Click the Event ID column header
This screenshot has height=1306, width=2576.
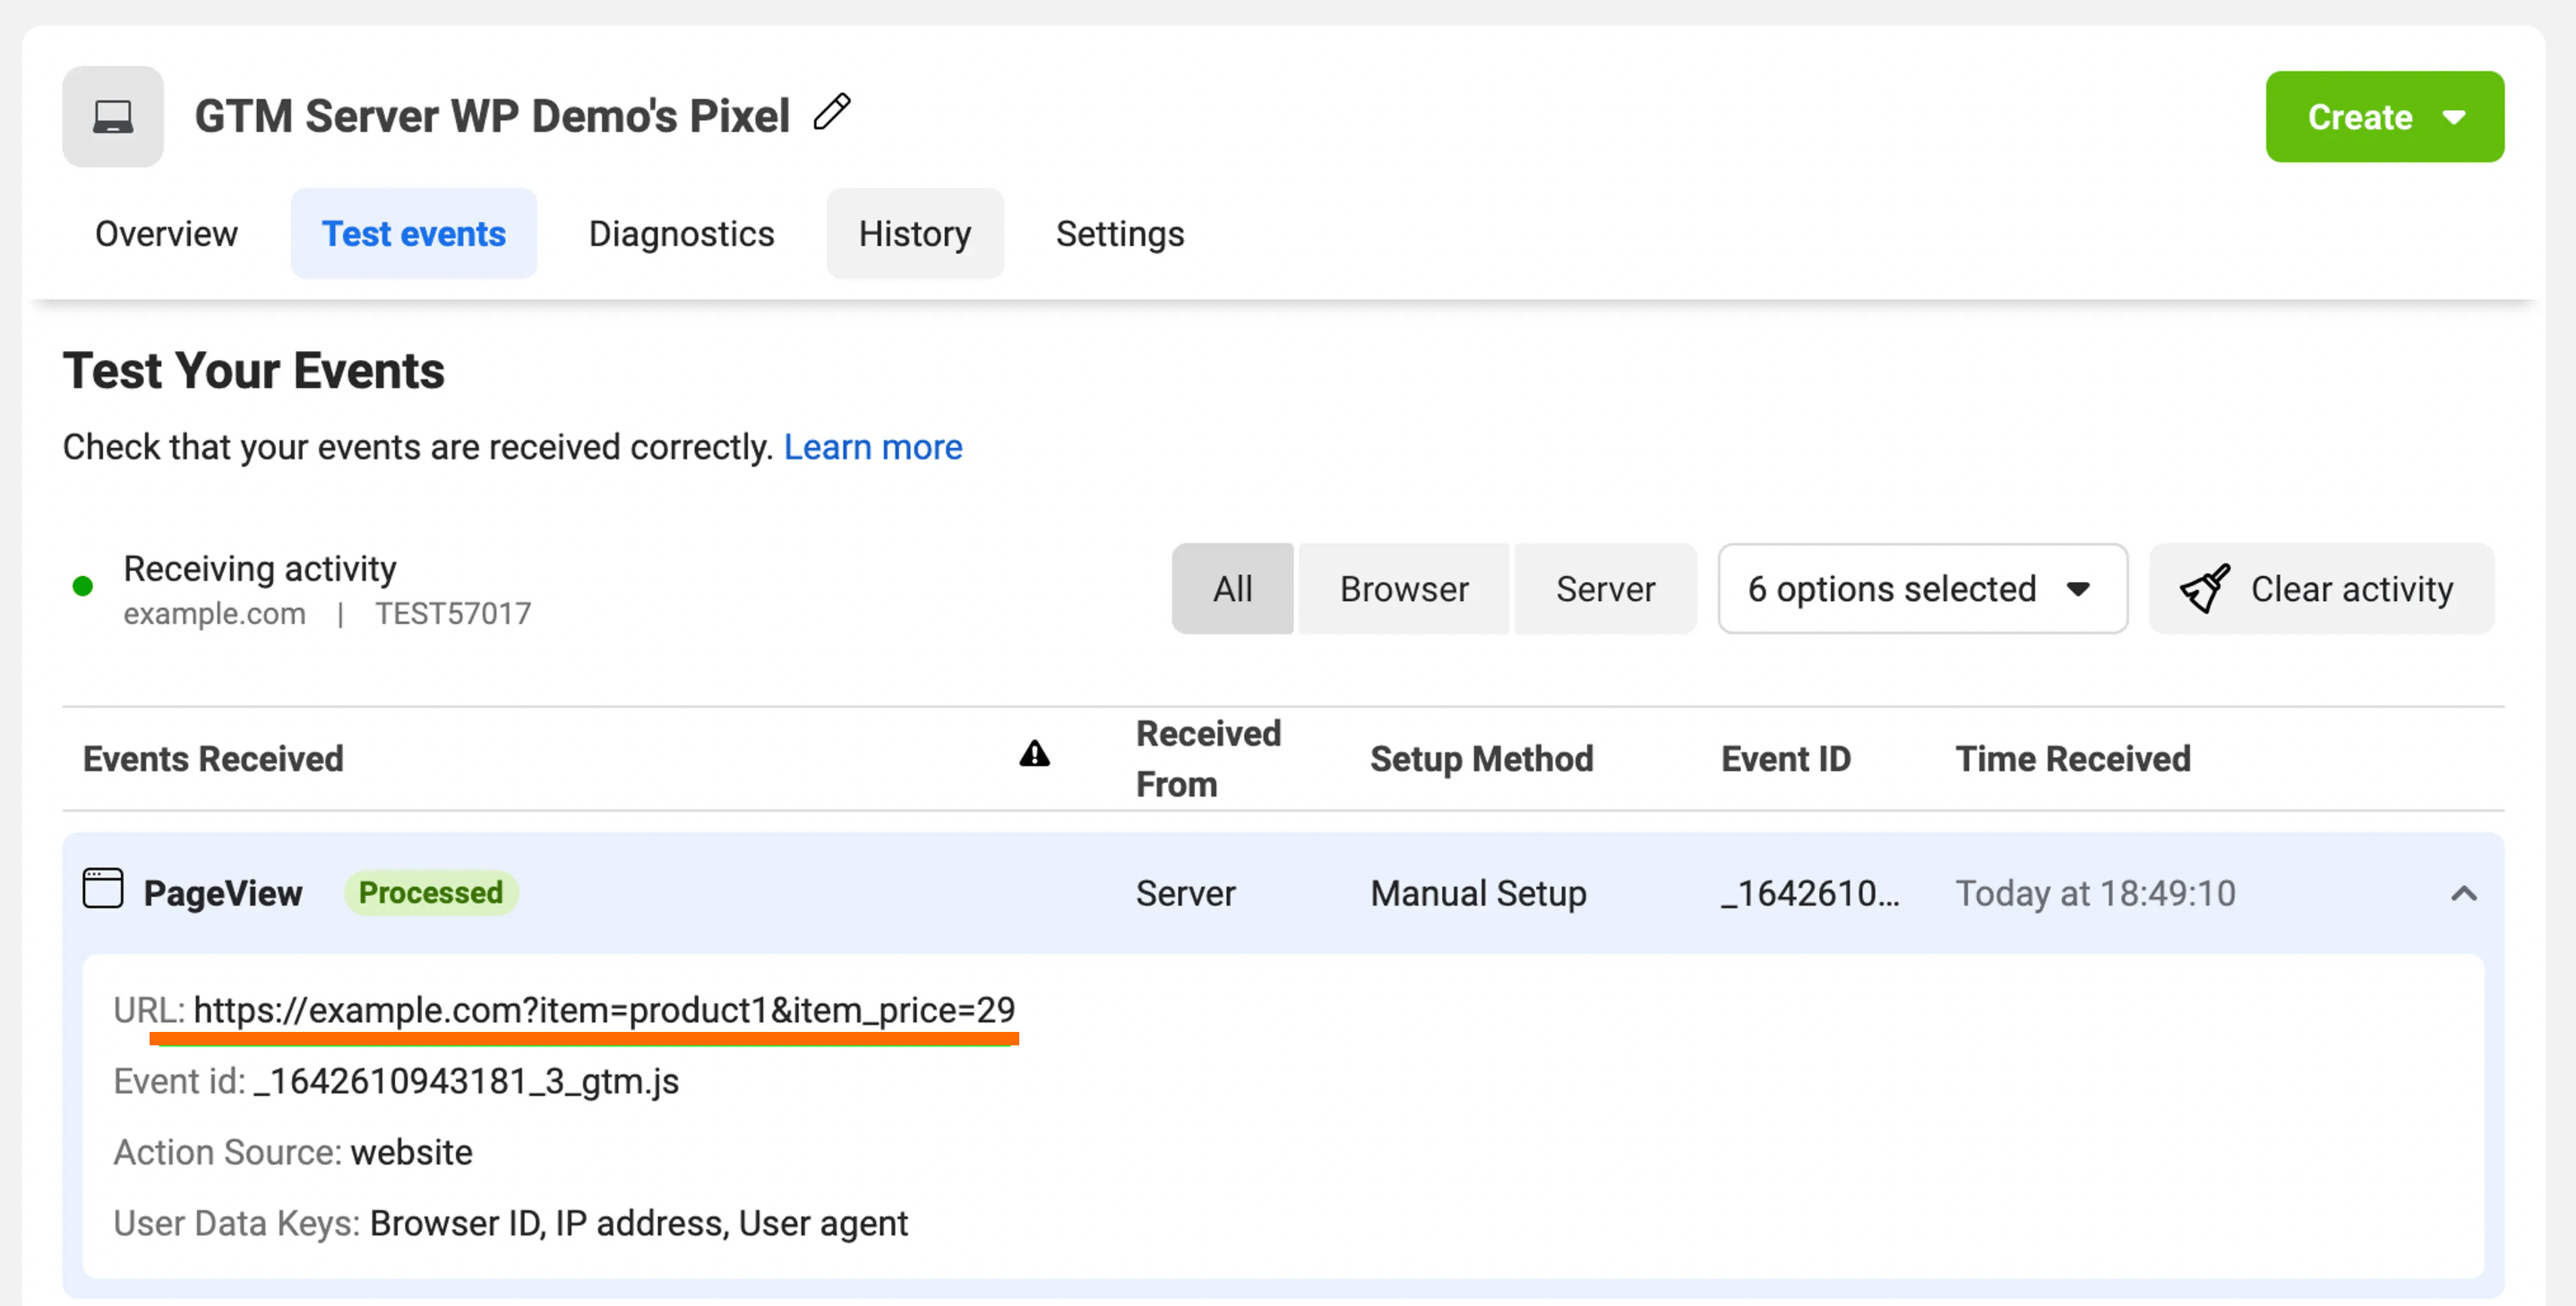pos(1785,759)
